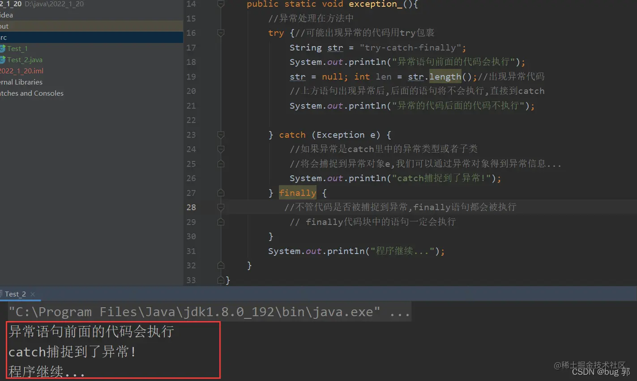Click the comment on line 25 about 异常对象e
The width and height of the screenshot is (637, 381).
pos(425,164)
